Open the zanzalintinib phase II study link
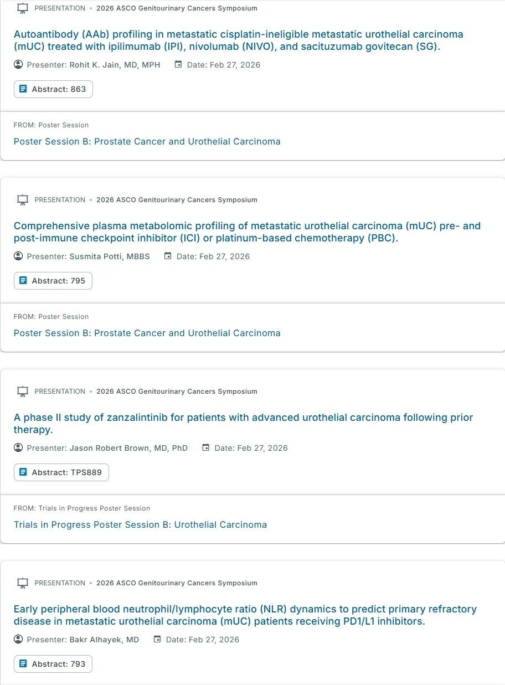Image resolution: width=505 pixels, height=685 pixels. pos(243,424)
